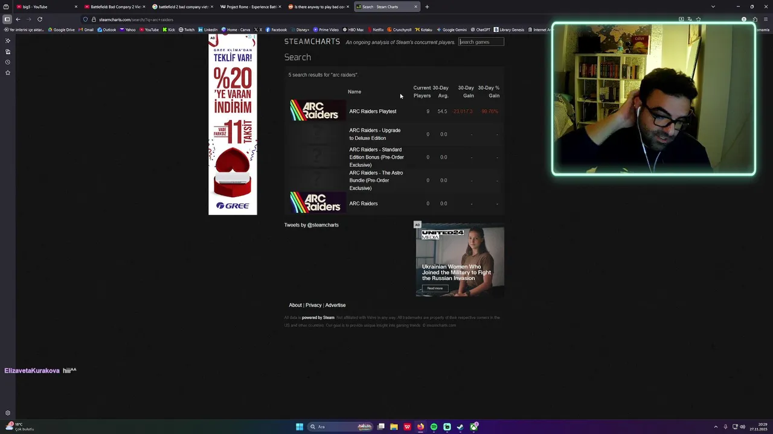The image size is (773, 434).
Task: Open a new browser tab with plus icon
Action: [427, 7]
